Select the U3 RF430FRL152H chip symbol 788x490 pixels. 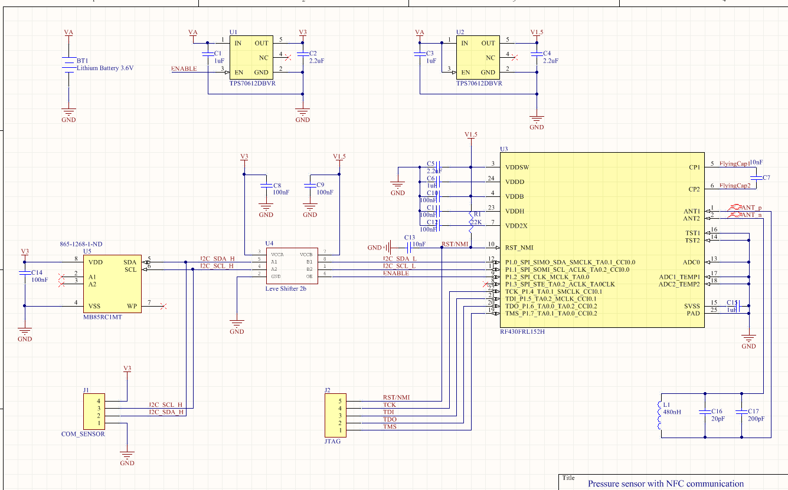602,239
